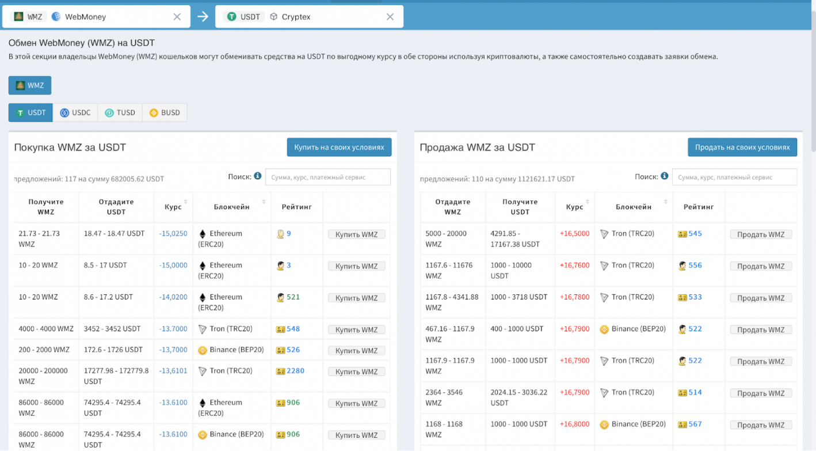This screenshot has width=816, height=451.
Task: Click info icon next to sell panel Поиск
Action: (665, 176)
